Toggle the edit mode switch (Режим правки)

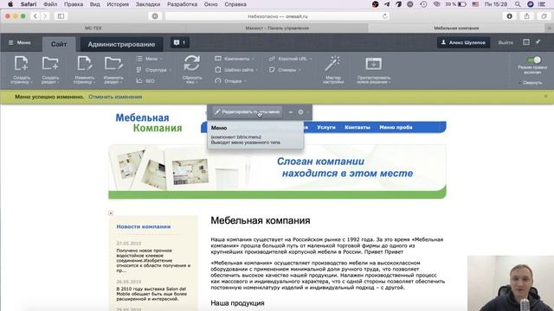coord(533,60)
